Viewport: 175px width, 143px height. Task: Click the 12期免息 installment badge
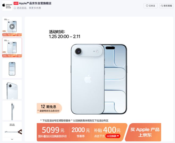click(x=49, y=108)
